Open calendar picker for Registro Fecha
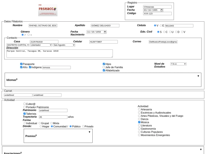Image resolution: width=206 pixels, height=154 pixels. click(x=162, y=10)
